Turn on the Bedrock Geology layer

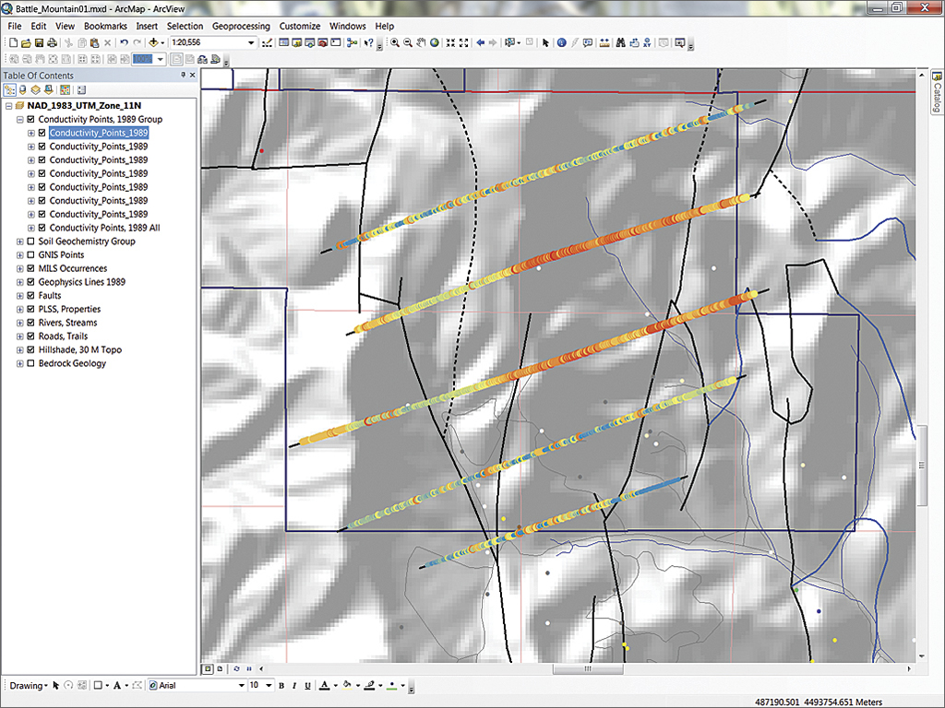click(30, 363)
